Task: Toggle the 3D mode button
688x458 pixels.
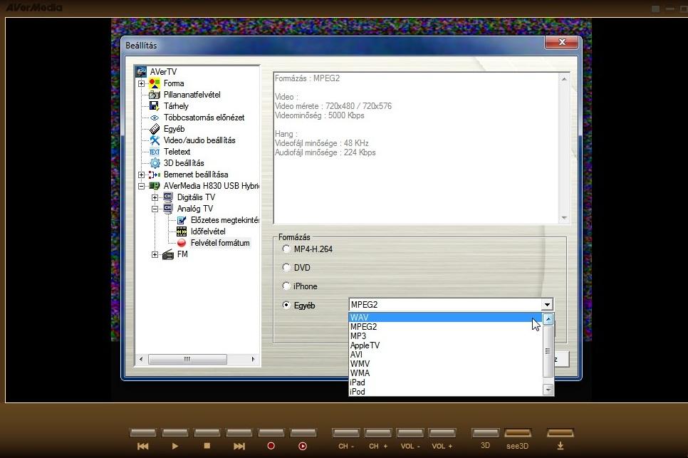Action: [485, 445]
